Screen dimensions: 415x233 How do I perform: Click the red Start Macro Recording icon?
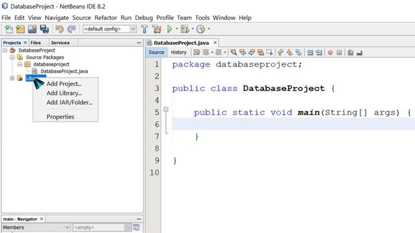coord(330,52)
